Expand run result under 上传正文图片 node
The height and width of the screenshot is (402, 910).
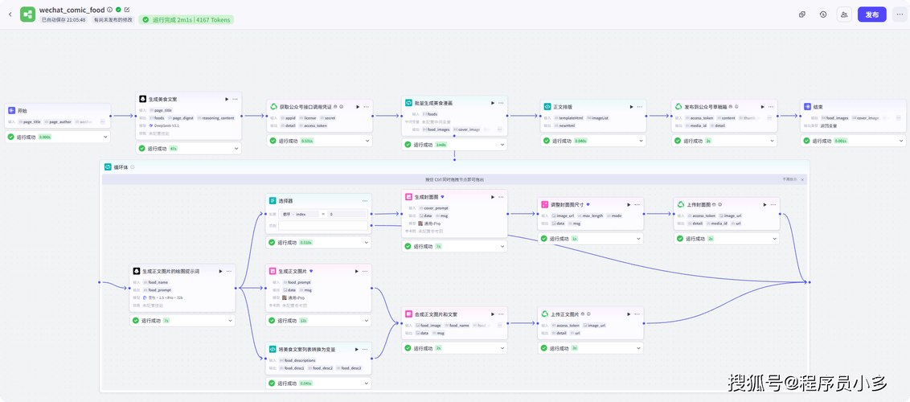tap(638, 348)
